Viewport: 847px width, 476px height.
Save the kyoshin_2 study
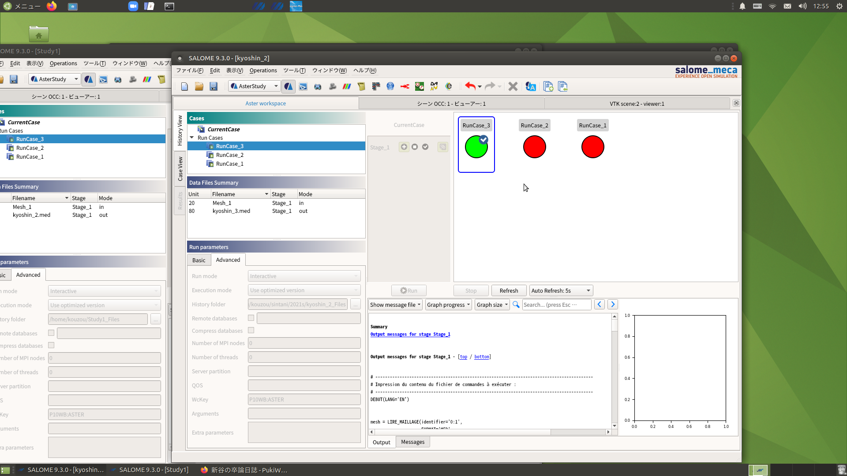214,86
